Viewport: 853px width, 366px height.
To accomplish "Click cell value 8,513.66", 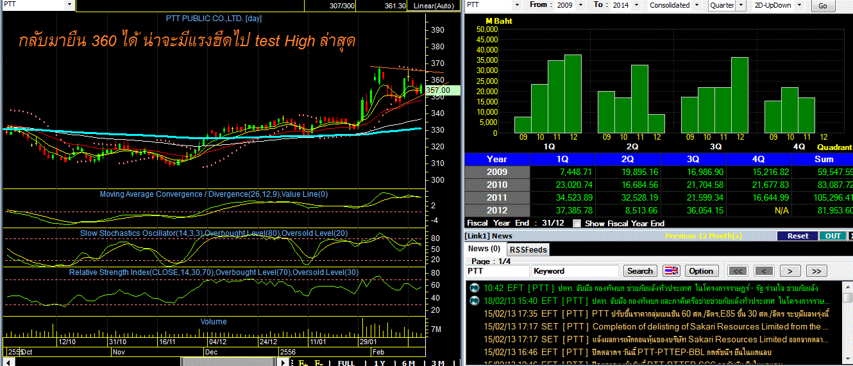I will (641, 210).
